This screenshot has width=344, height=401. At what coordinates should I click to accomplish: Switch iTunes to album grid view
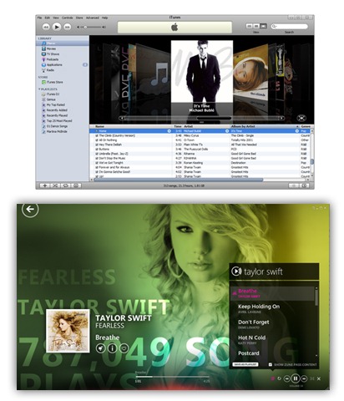click(x=256, y=26)
